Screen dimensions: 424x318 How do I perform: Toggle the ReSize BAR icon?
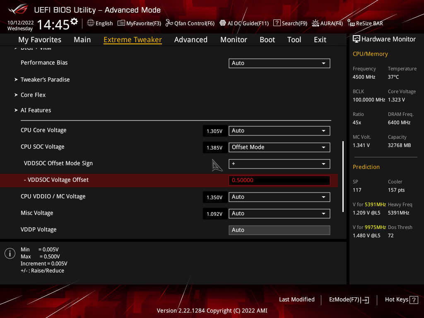pos(351,23)
